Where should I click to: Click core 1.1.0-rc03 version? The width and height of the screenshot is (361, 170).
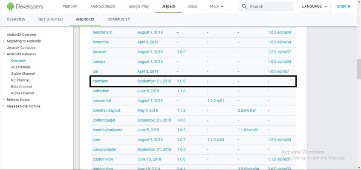[216, 140]
